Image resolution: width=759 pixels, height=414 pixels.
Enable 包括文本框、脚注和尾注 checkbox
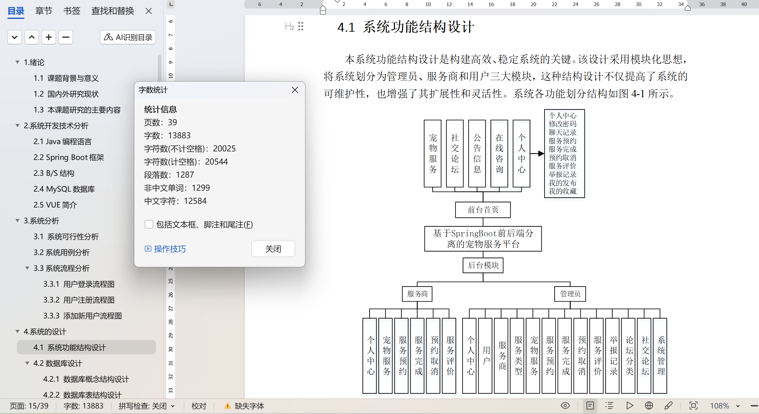(x=149, y=225)
